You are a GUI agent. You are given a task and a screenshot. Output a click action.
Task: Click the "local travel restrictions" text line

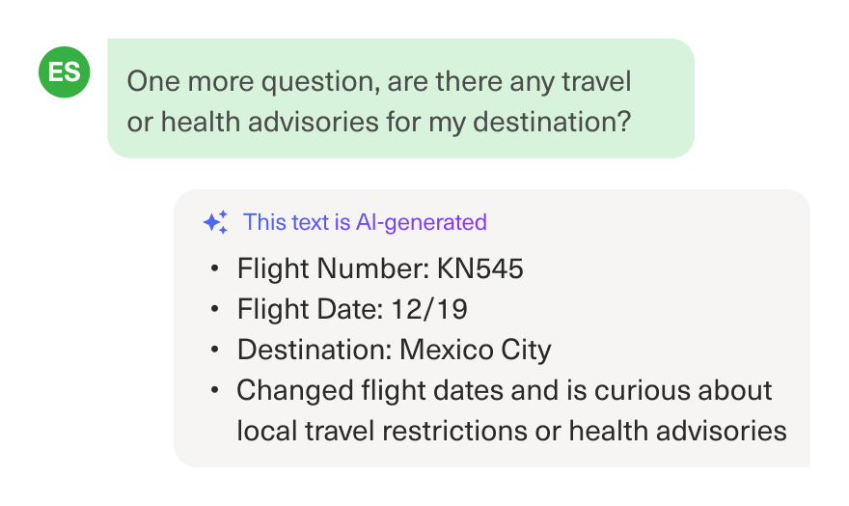click(x=511, y=431)
